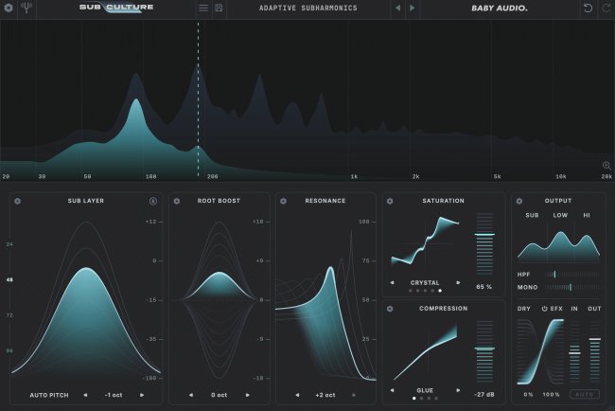Click the HI band label in Output
The width and height of the screenshot is (615, 411).
click(587, 215)
